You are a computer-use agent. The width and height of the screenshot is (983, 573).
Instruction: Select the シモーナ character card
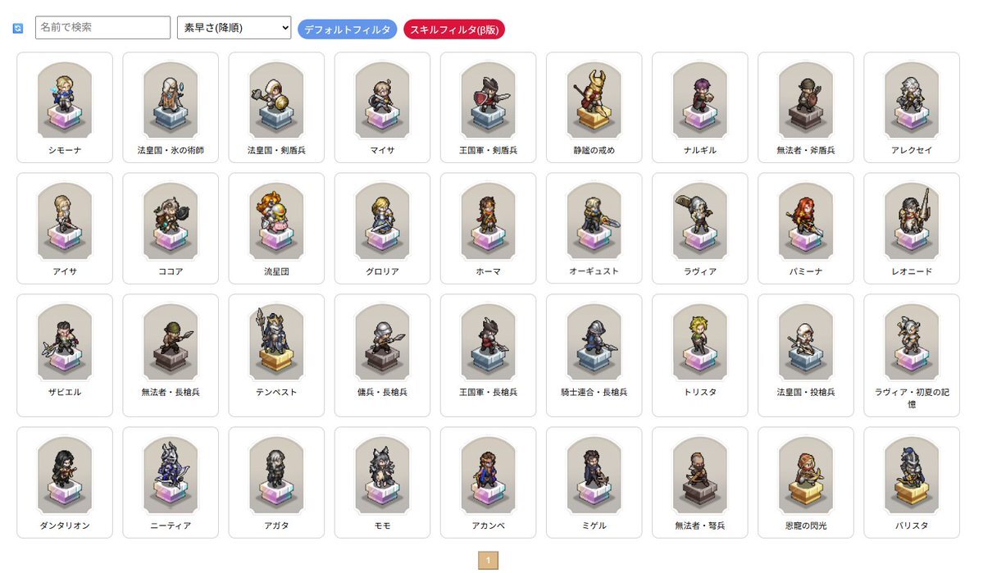65,107
